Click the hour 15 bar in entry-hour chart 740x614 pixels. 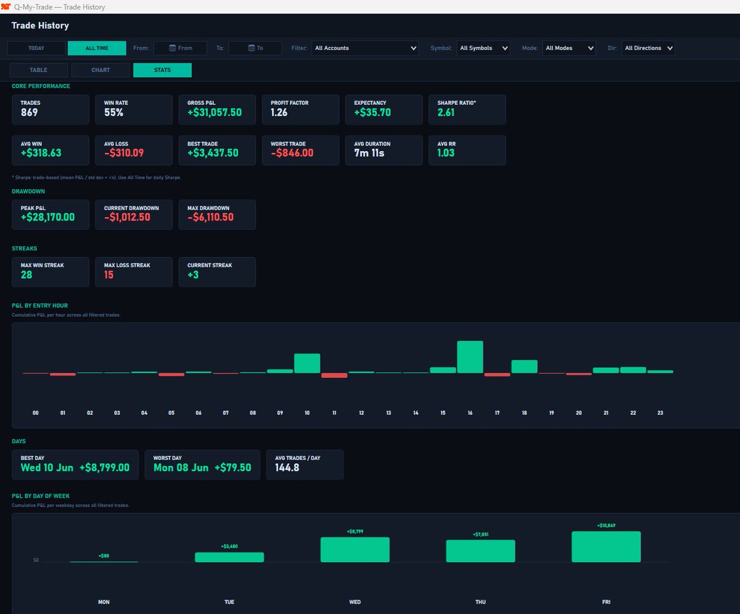tap(443, 370)
